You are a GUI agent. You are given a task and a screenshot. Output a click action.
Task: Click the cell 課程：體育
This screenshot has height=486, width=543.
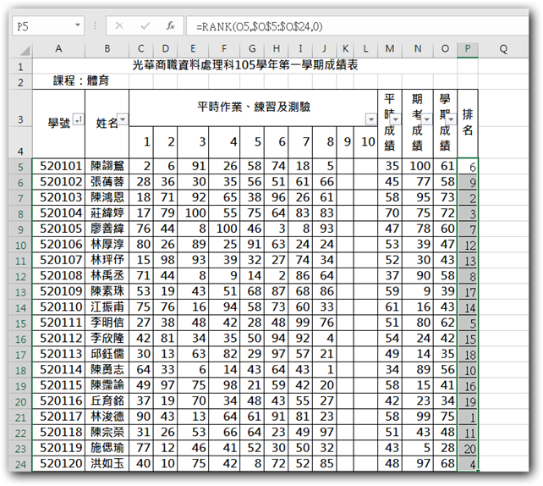pyautogui.click(x=80, y=81)
